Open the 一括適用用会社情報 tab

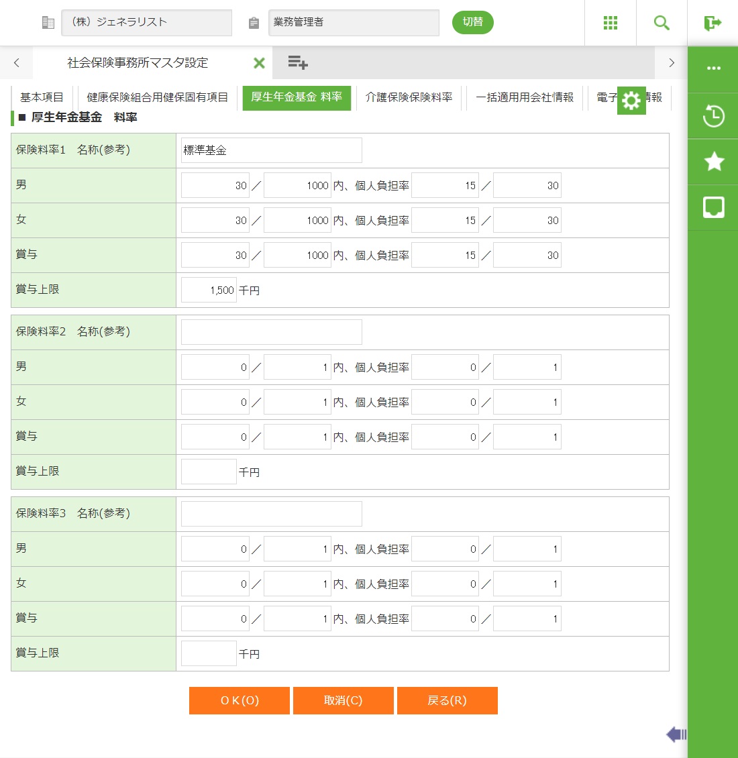(525, 97)
